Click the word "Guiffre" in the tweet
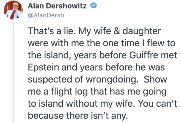Viewport: 181px width, 123px height. pyautogui.click(x=144, y=55)
